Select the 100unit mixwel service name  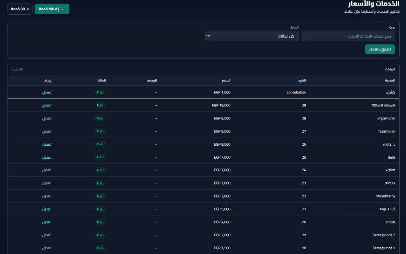(x=383, y=105)
